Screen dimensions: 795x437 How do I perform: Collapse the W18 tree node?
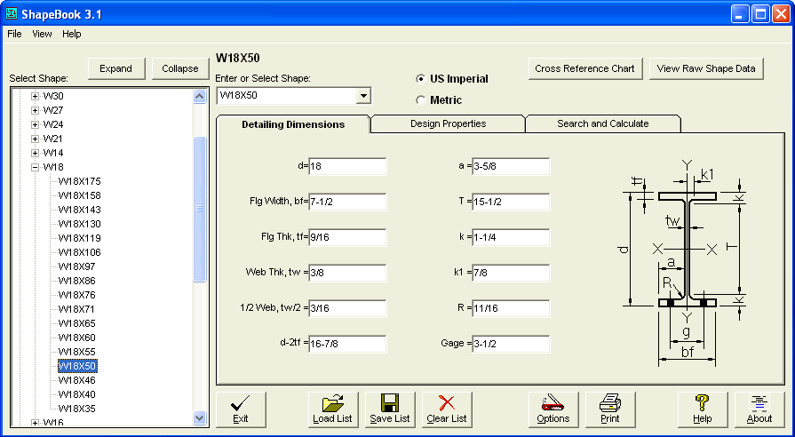(35, 167)
